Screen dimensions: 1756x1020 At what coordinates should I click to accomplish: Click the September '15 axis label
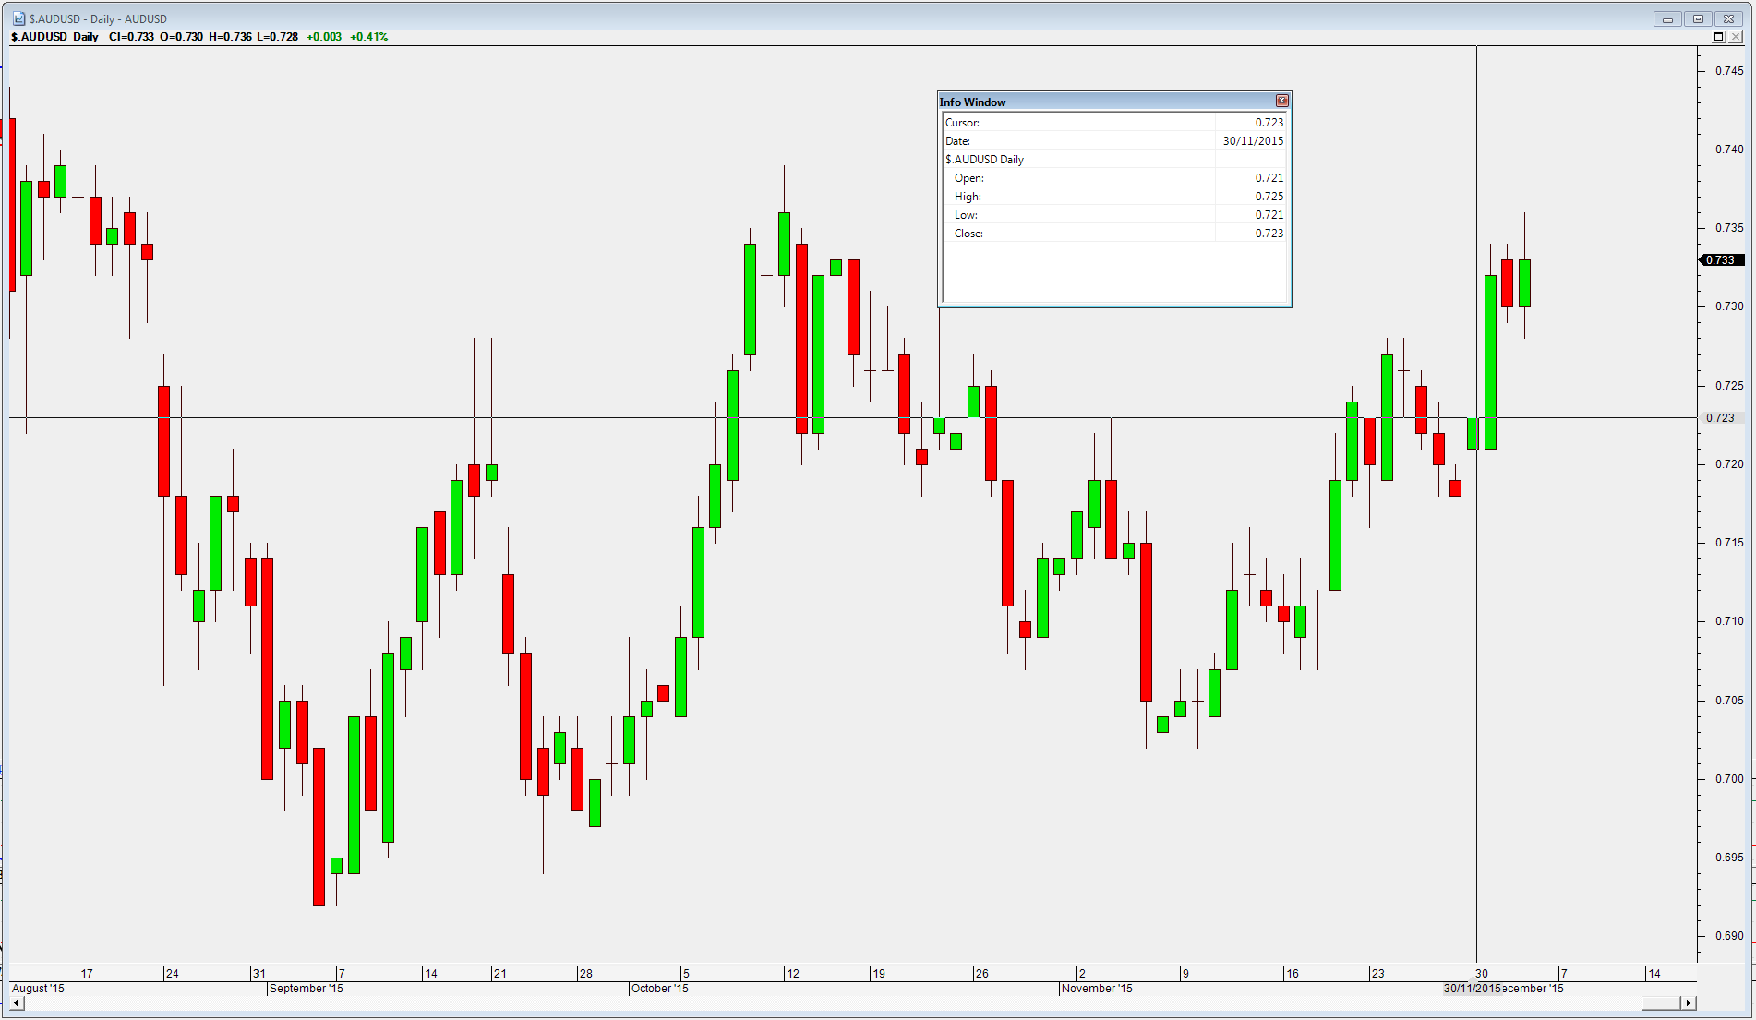(307, 989)
